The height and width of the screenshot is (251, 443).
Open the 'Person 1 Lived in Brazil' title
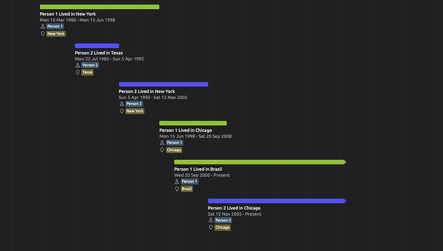[x=198, y=169]
